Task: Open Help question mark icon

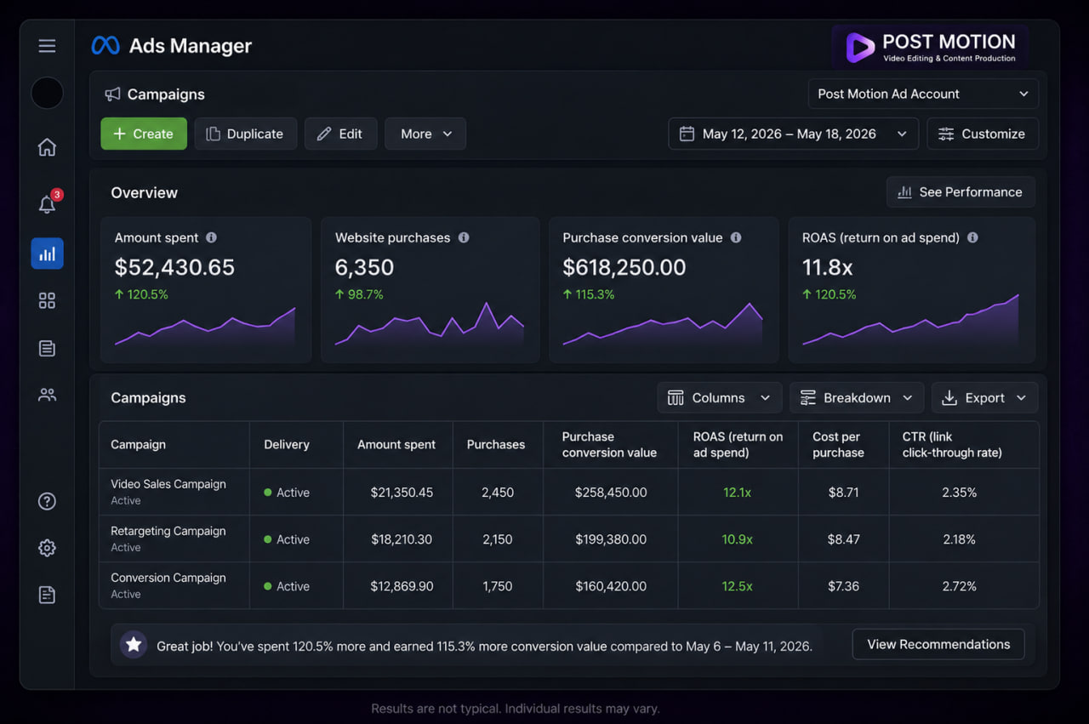Action: 47,501
